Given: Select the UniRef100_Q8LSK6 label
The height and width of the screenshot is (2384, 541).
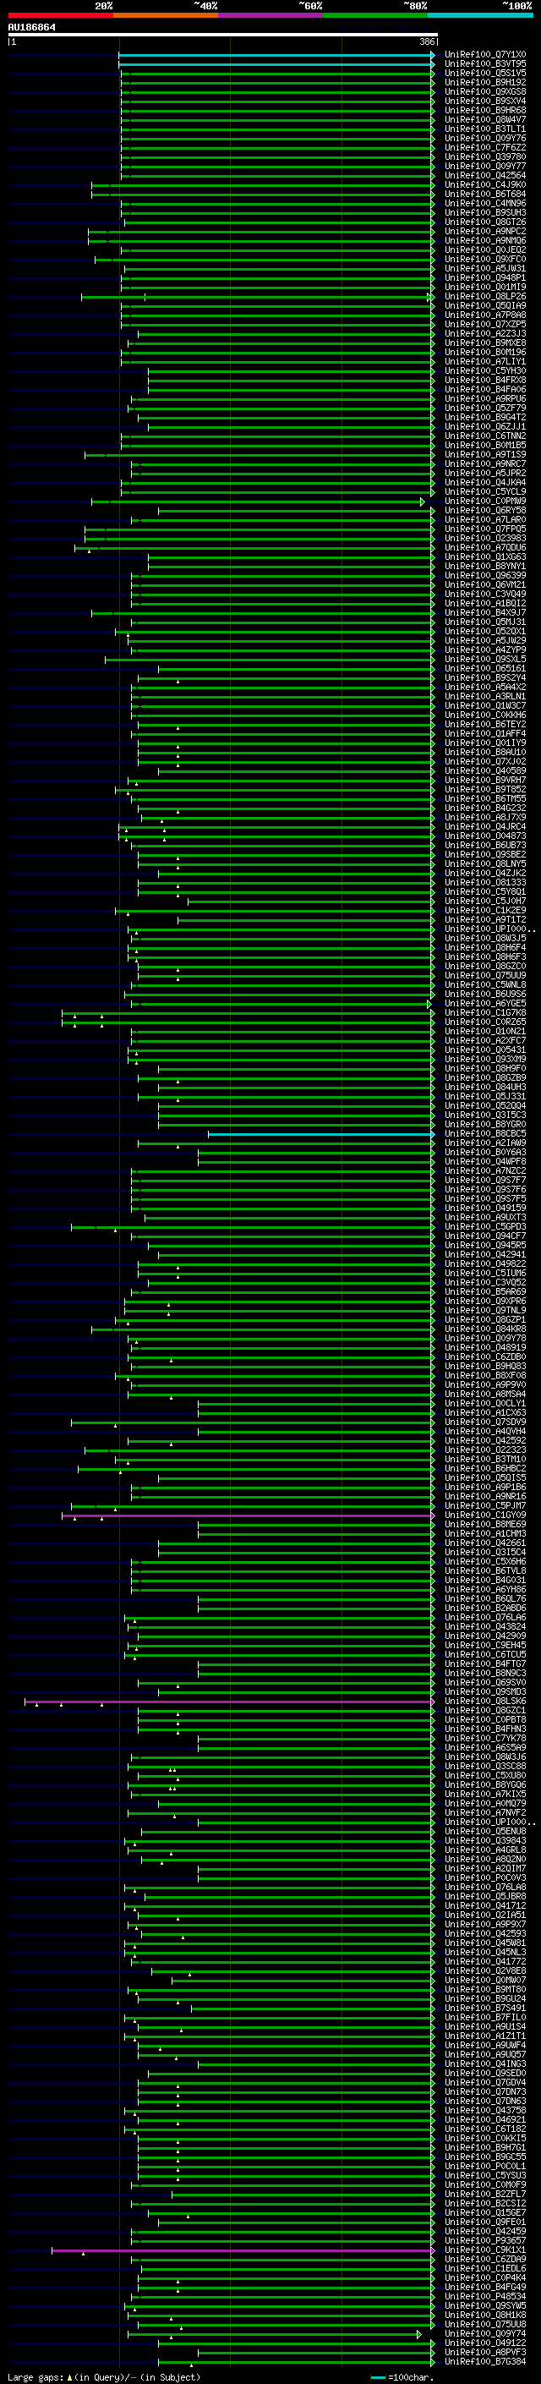Looking at the screenshot, I should tap(484, 1701).
